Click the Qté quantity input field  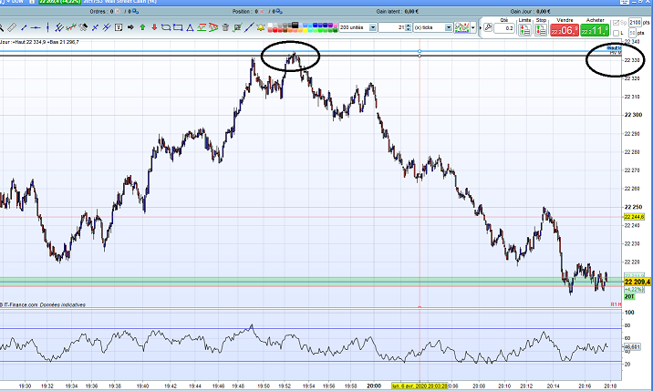tap(504, 28)
